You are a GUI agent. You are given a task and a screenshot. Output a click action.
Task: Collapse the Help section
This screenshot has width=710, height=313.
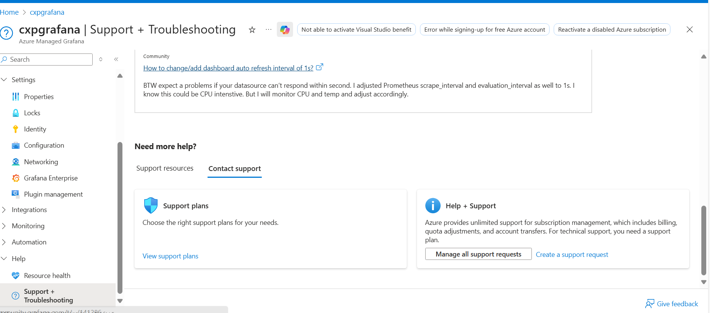pyautogui.click(x=4, y=258)
